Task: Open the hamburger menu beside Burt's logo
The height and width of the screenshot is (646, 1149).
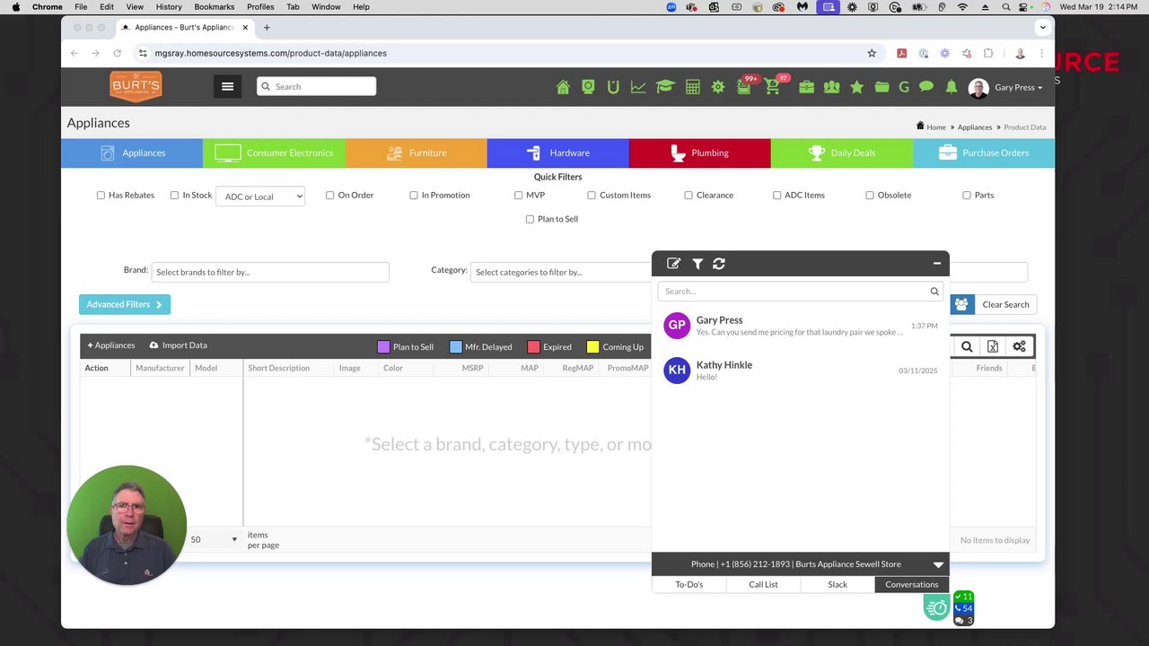Action: tap(227, 87)
